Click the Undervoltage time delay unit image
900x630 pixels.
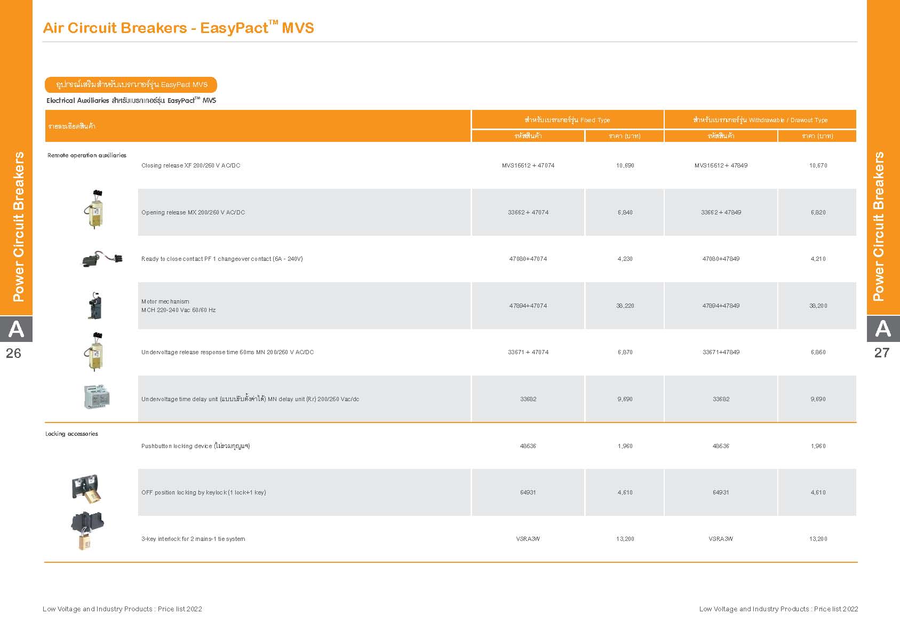click(x=97, y=397)
